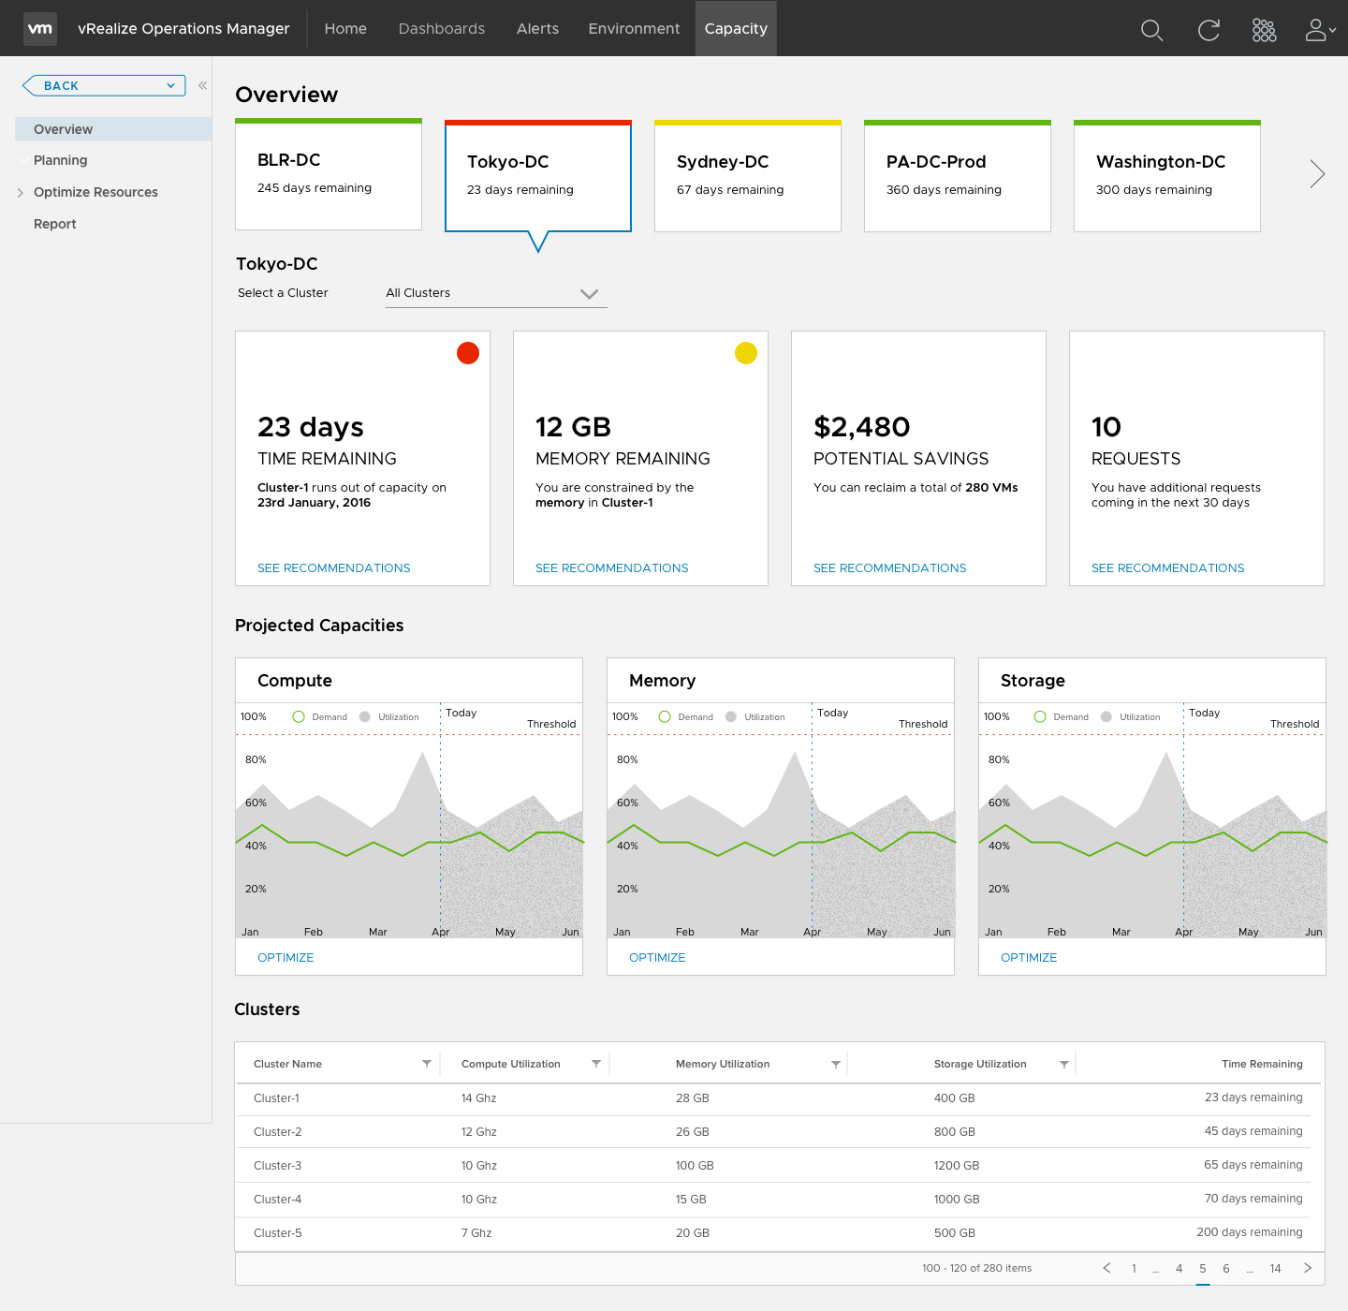
Task: Open the Environment menu
Action: (634, 29)
